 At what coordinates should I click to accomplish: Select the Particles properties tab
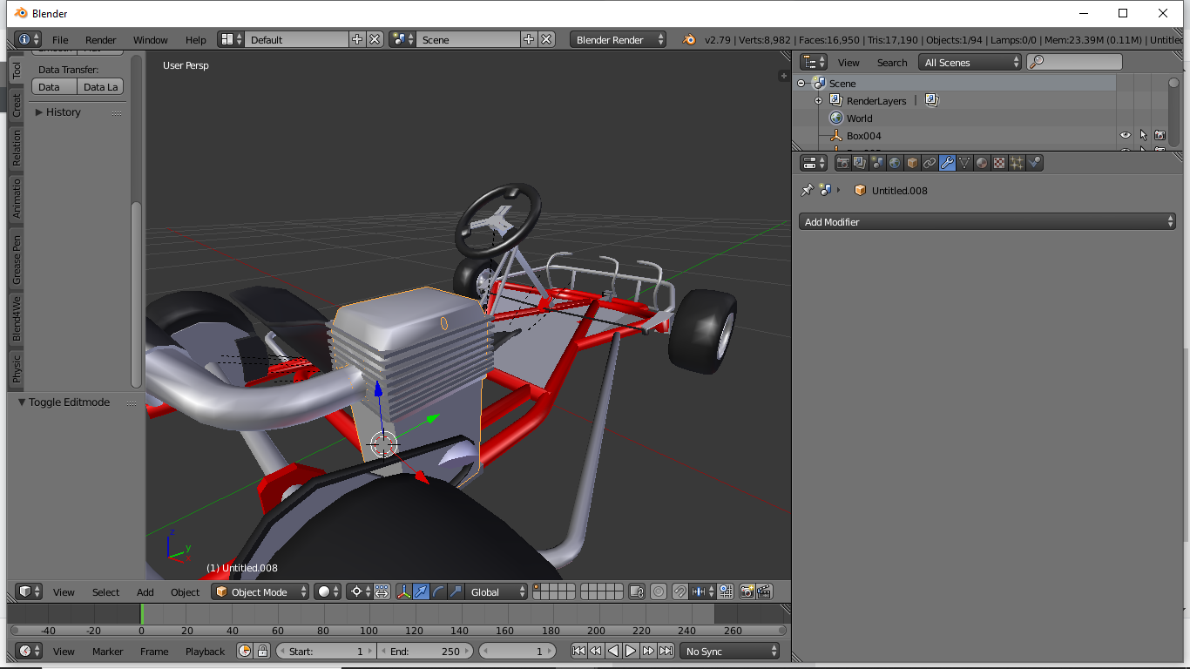[x=1017, y=163]
